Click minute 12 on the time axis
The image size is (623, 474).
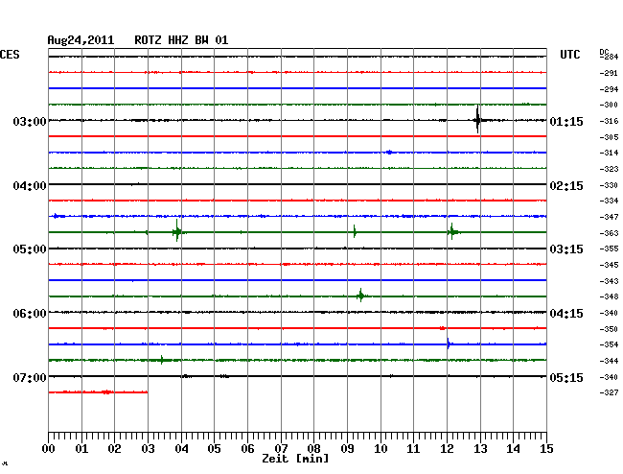pyautogui.click(x=447, y=448)
